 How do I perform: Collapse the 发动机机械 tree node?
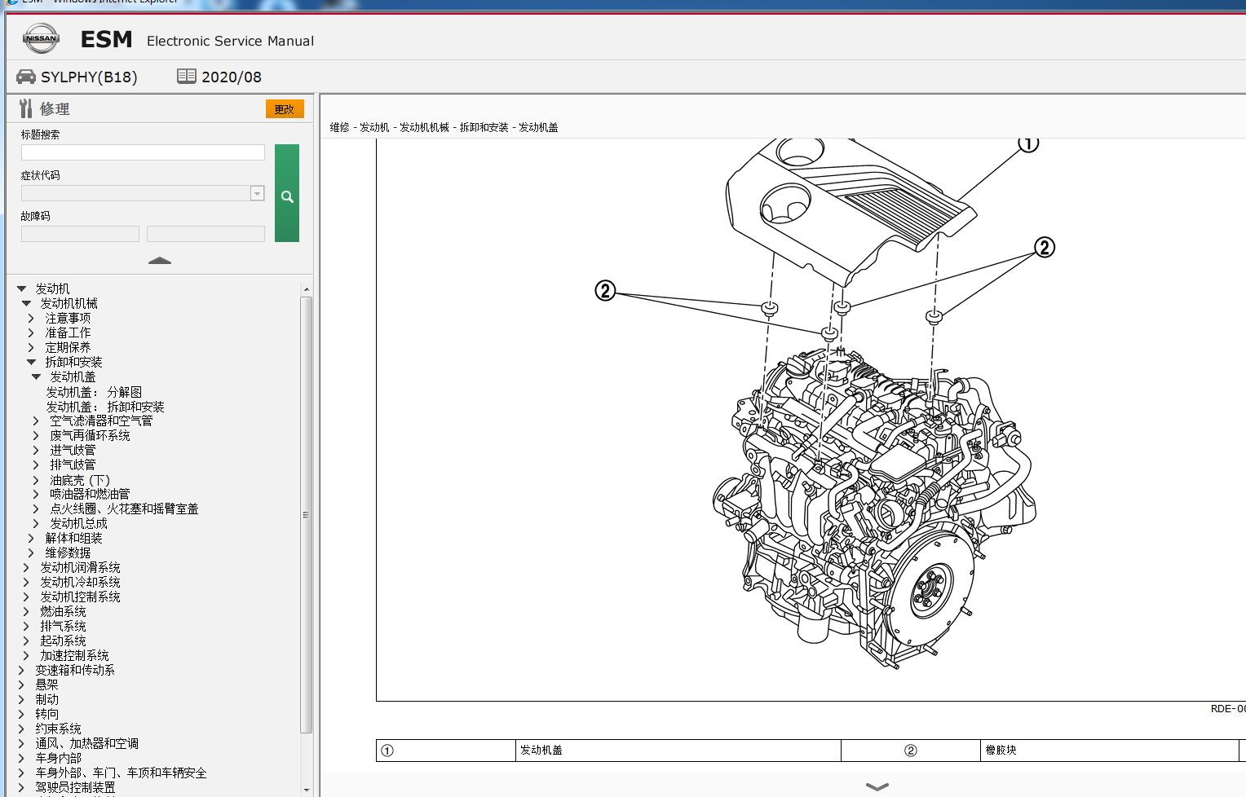pyautogui.click(x=26, y=303)
